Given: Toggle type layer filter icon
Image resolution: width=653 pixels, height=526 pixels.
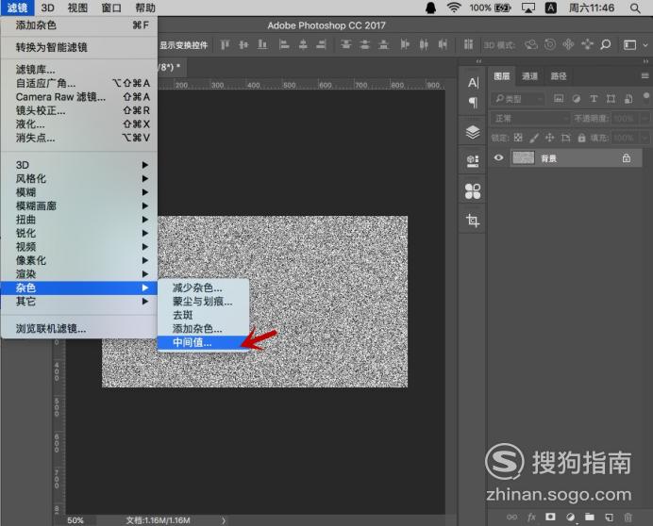Looking at the screenshot, I should pyautogui.click(x=594, y=99).
